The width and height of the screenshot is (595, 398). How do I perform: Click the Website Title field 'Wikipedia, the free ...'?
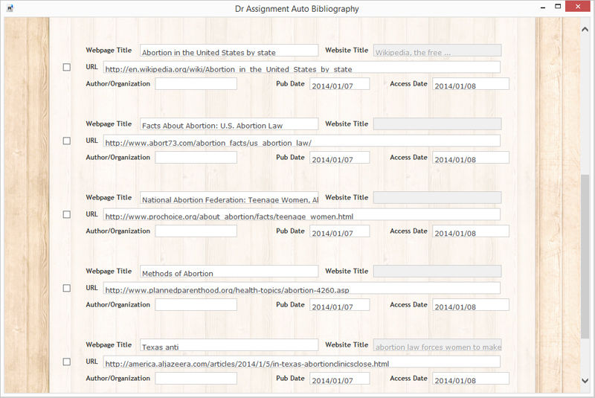[437, 51]
